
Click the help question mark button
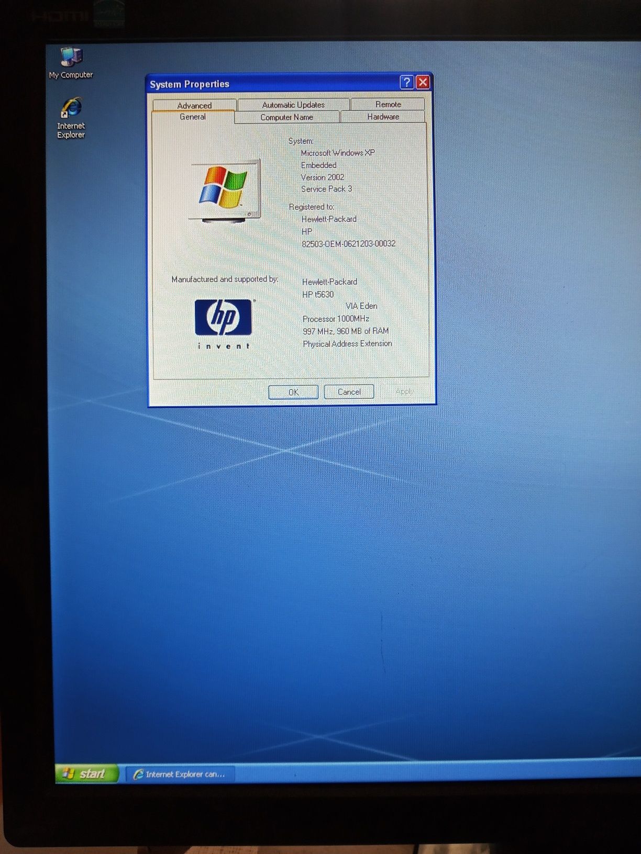pos(406,82)
